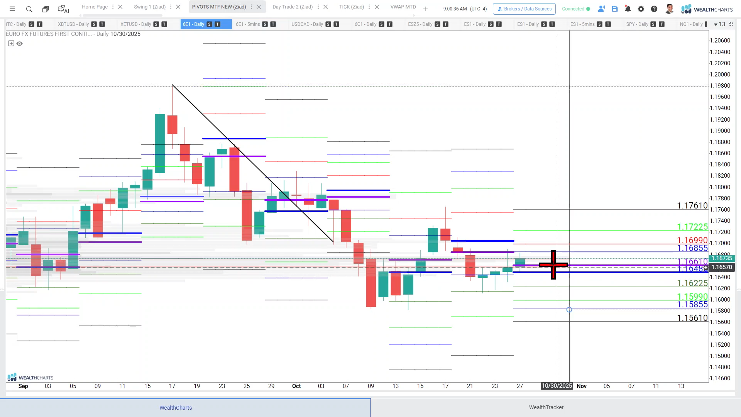Switch to the WealthTracker bottom panel
This screenshot has height=417, width=741.
coord(546,407)
